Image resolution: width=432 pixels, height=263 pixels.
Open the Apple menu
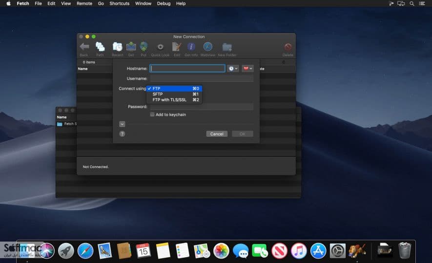(8, 3)
